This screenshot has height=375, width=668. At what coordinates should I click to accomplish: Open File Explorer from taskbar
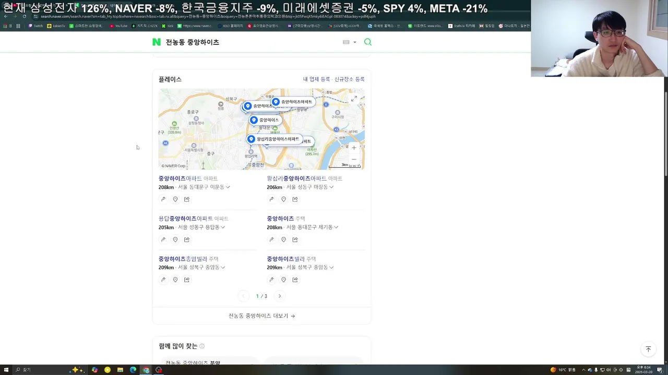[120, 370]
